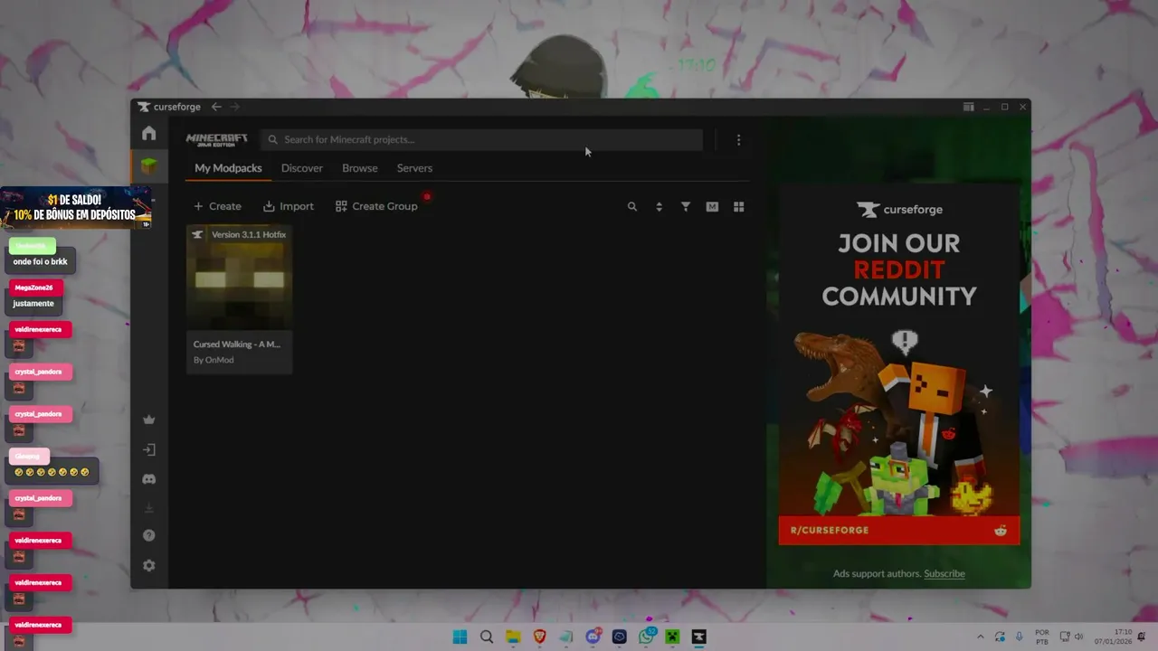Toggle the M modpack view icon
Image resolution: width=1158 pixels, height=651 pixels.
point(712,207)
